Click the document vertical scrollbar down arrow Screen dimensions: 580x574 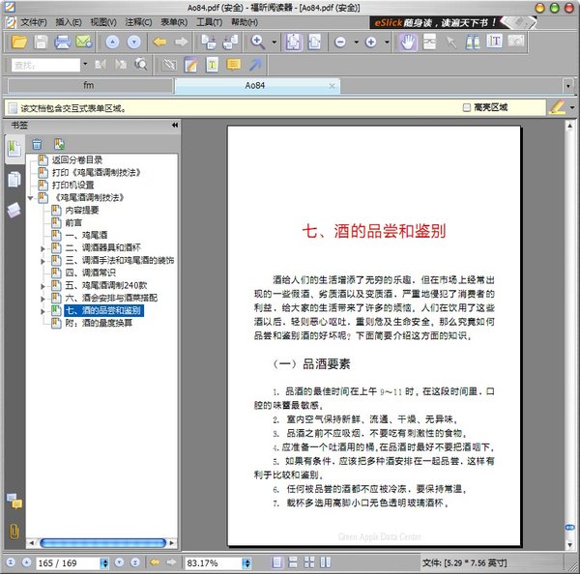click(569, 545)
